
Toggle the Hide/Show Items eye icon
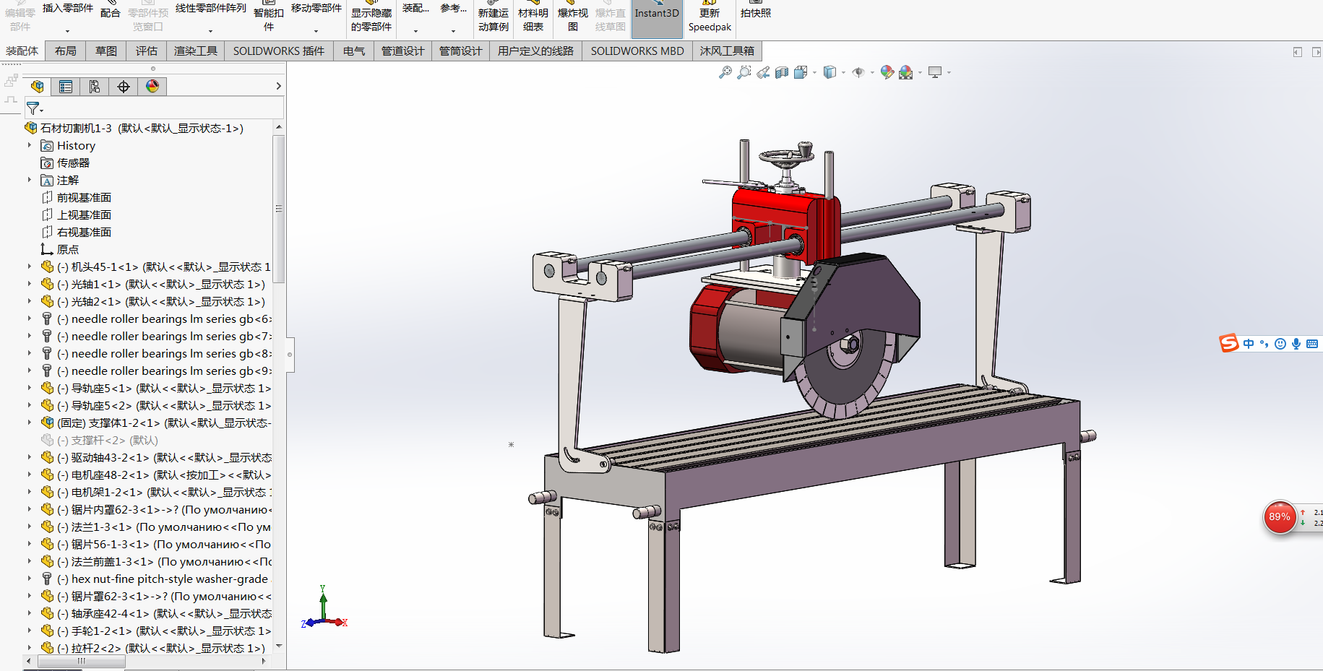pos(858,72)
